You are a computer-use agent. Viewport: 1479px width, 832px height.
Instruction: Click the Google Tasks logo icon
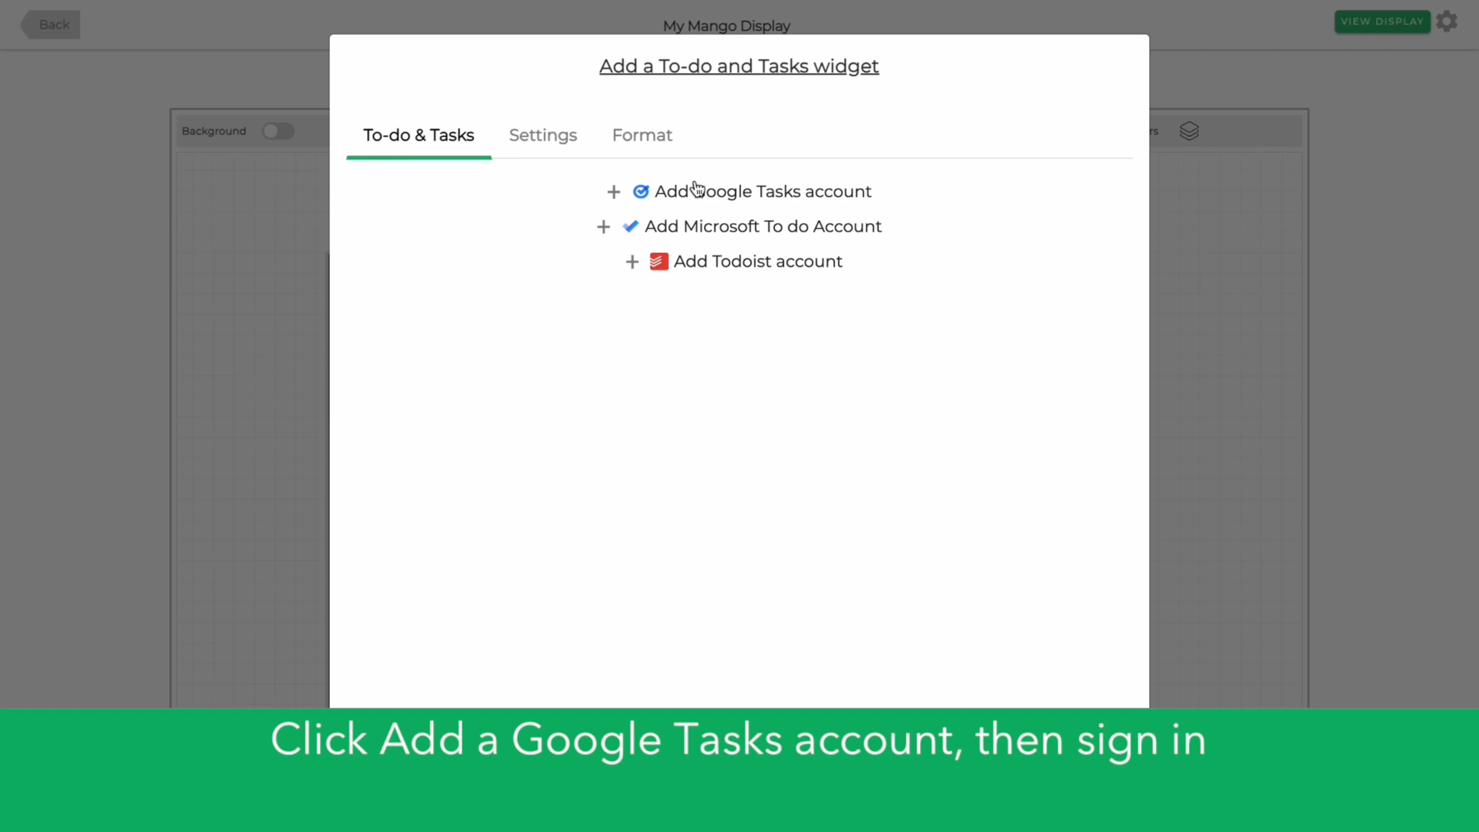640,192
